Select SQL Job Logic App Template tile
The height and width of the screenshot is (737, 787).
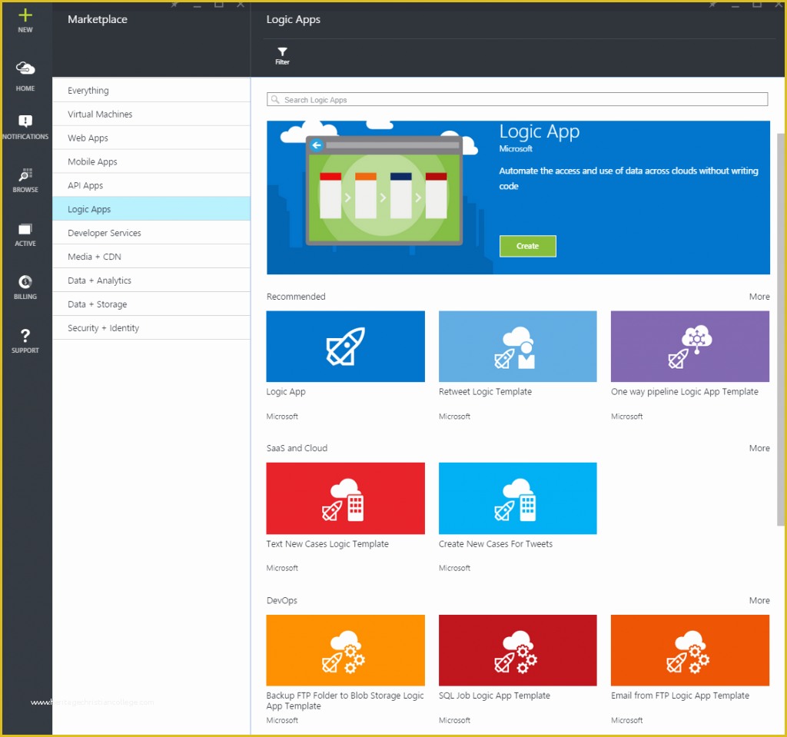tap(517, 651)
